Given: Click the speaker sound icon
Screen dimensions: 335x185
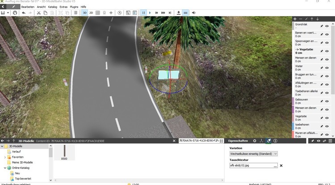Looking at the screenshot, I should coord(194,13).
